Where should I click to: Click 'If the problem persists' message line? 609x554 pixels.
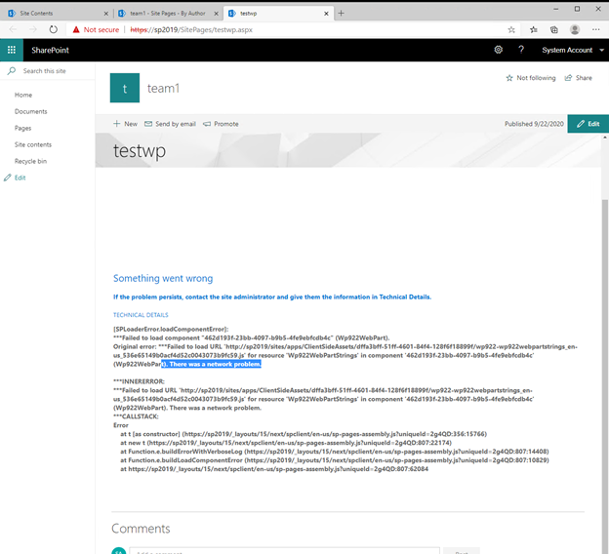[x=272, y=297]
